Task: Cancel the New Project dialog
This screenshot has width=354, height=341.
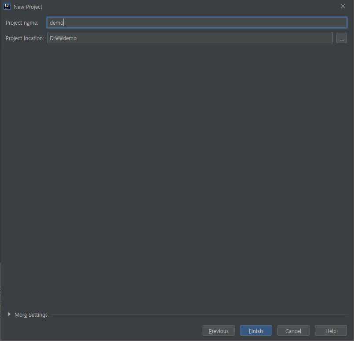Action: tap(293, 330)
